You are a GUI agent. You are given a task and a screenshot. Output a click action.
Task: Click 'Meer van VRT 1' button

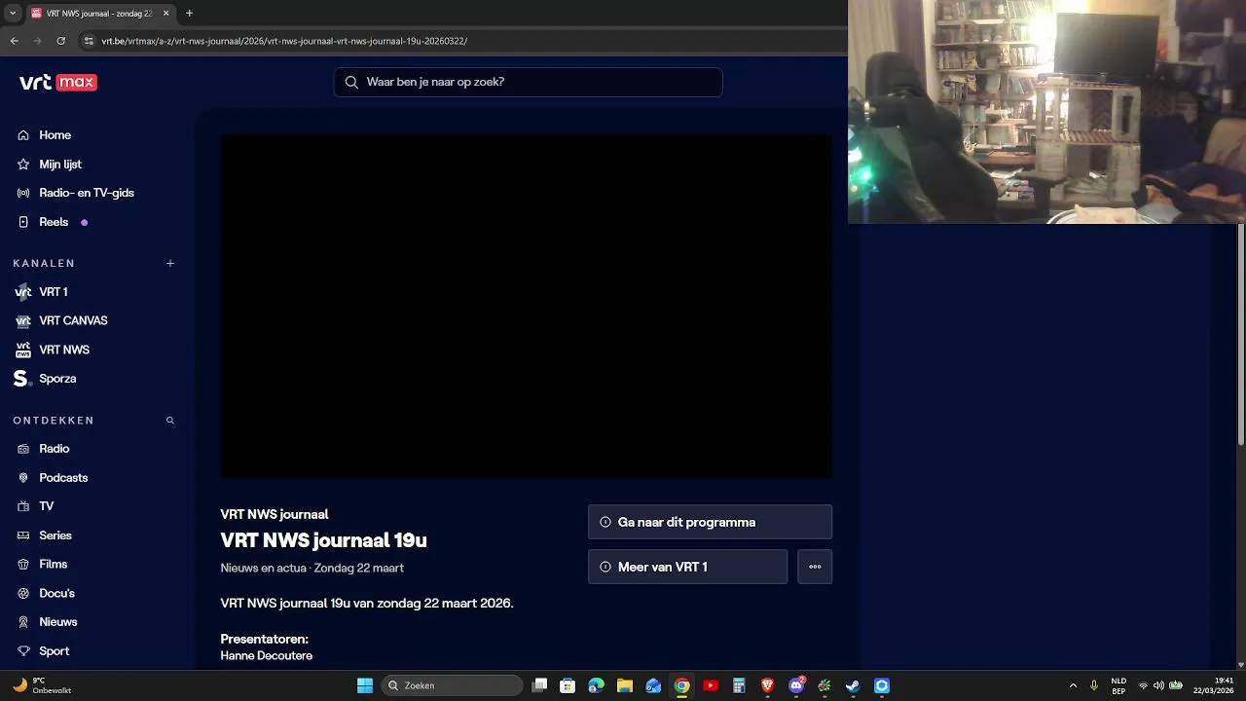click(687, 567)
